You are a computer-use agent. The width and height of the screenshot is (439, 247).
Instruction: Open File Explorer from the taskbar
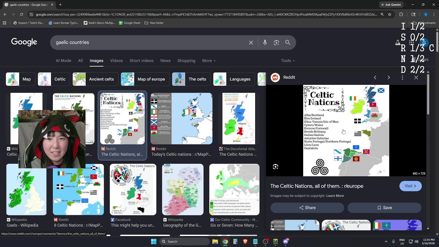[215, 242]
